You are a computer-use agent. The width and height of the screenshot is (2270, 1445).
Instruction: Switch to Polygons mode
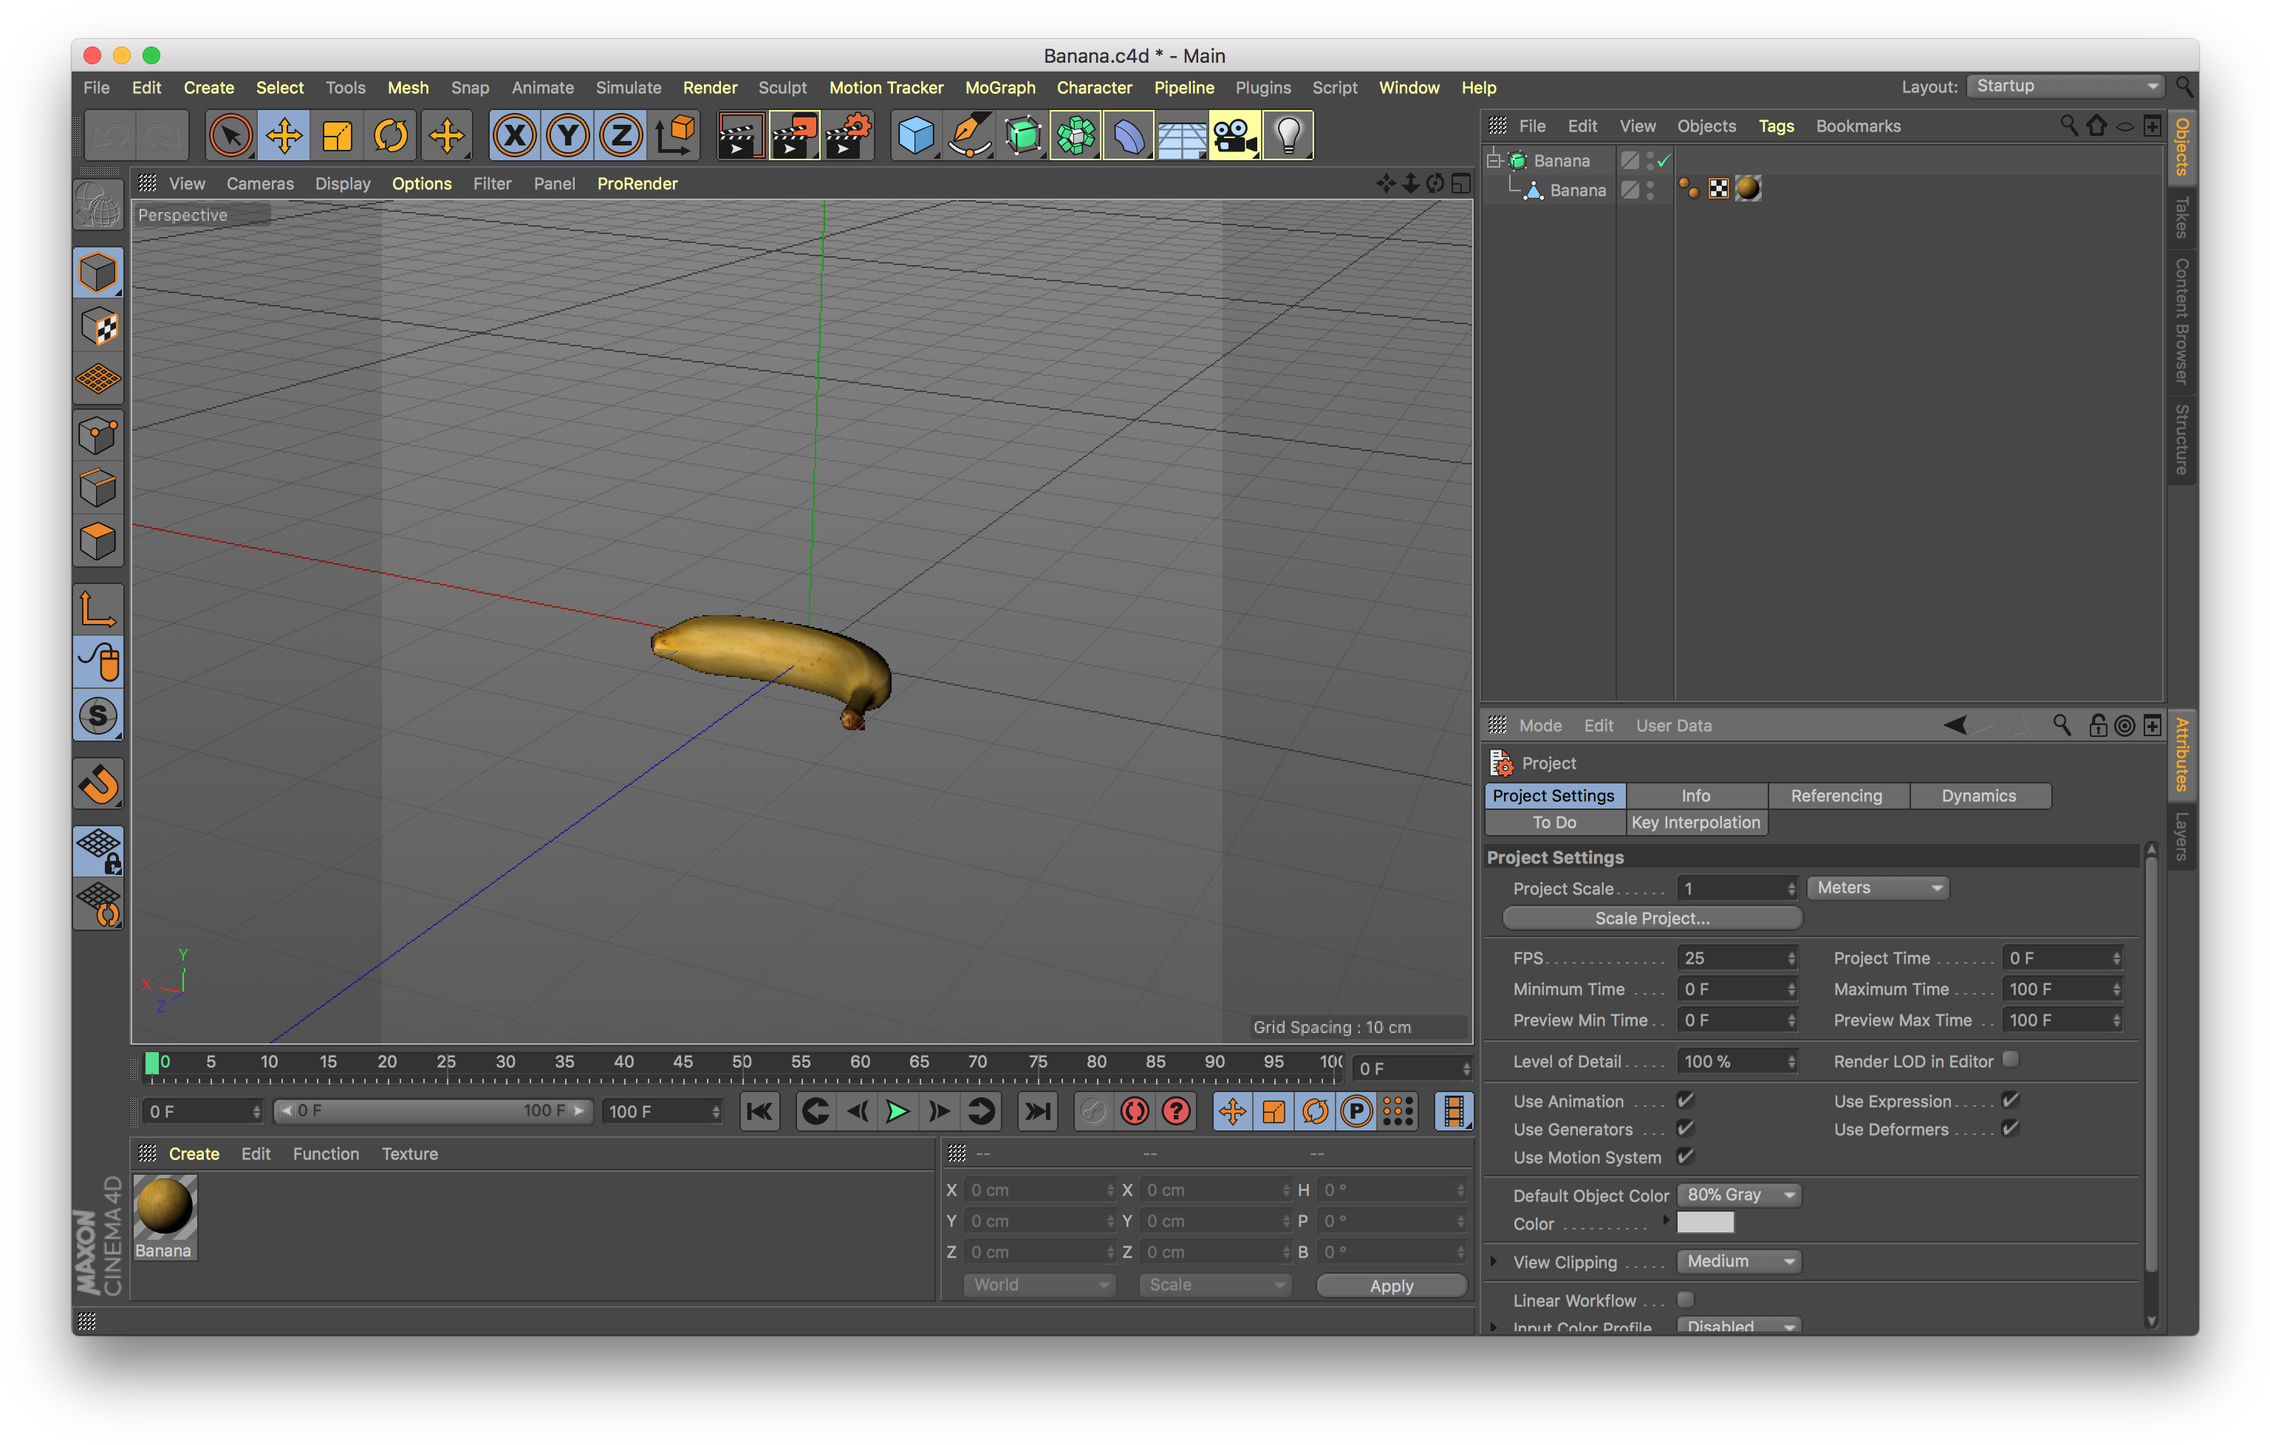pos(98,542)
